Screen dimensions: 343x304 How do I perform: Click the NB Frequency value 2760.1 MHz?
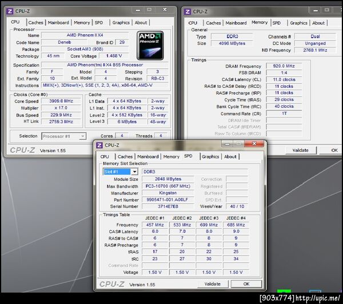315,50
